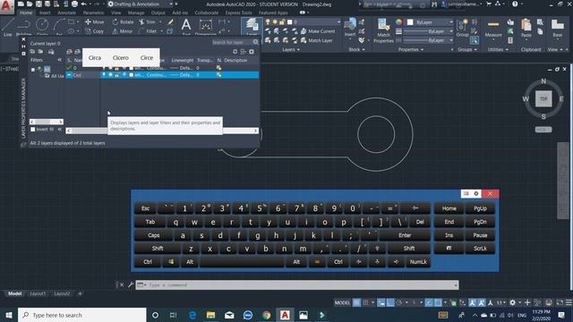The width and height of the screenshot is (573, 322).
Task: Open the workspace switching gear icon
Action: tap(513, 302)
